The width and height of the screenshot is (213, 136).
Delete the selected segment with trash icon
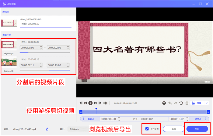coord(187,103)
